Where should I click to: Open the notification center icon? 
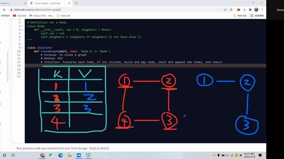point(260,155)
